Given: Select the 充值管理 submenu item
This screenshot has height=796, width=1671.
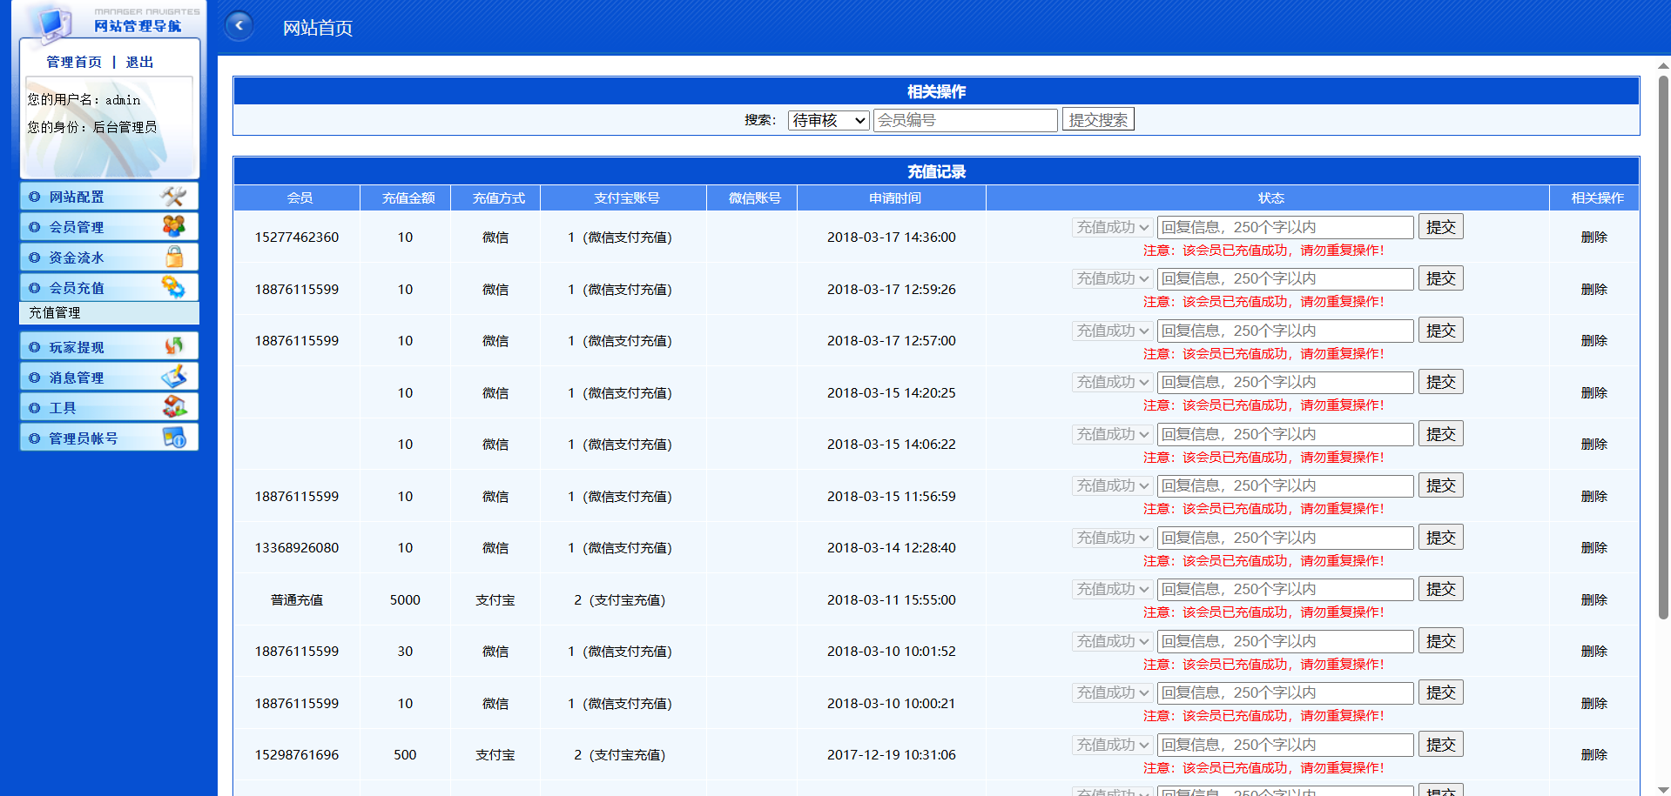Looking at the screenshot, I should click(109, 313).
